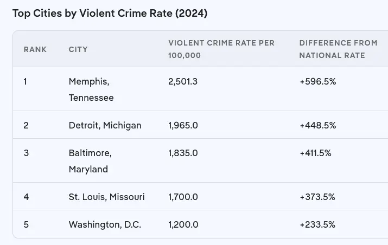Select the Baltimore, Maryland city cell
The image size is (388, 245).
90,161
